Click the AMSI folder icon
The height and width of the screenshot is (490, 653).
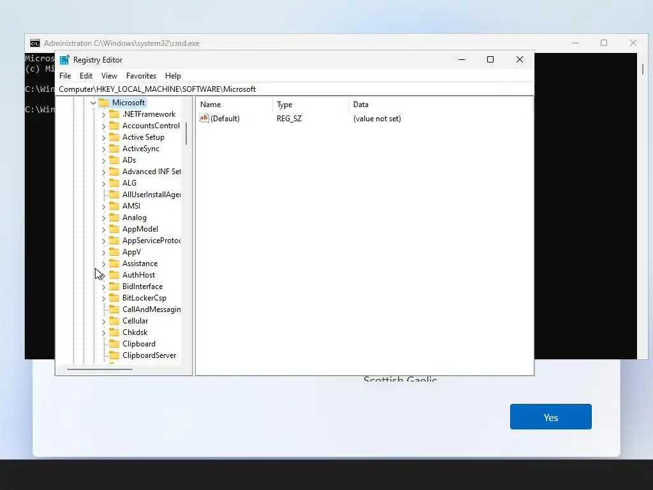tap(114, 206)
